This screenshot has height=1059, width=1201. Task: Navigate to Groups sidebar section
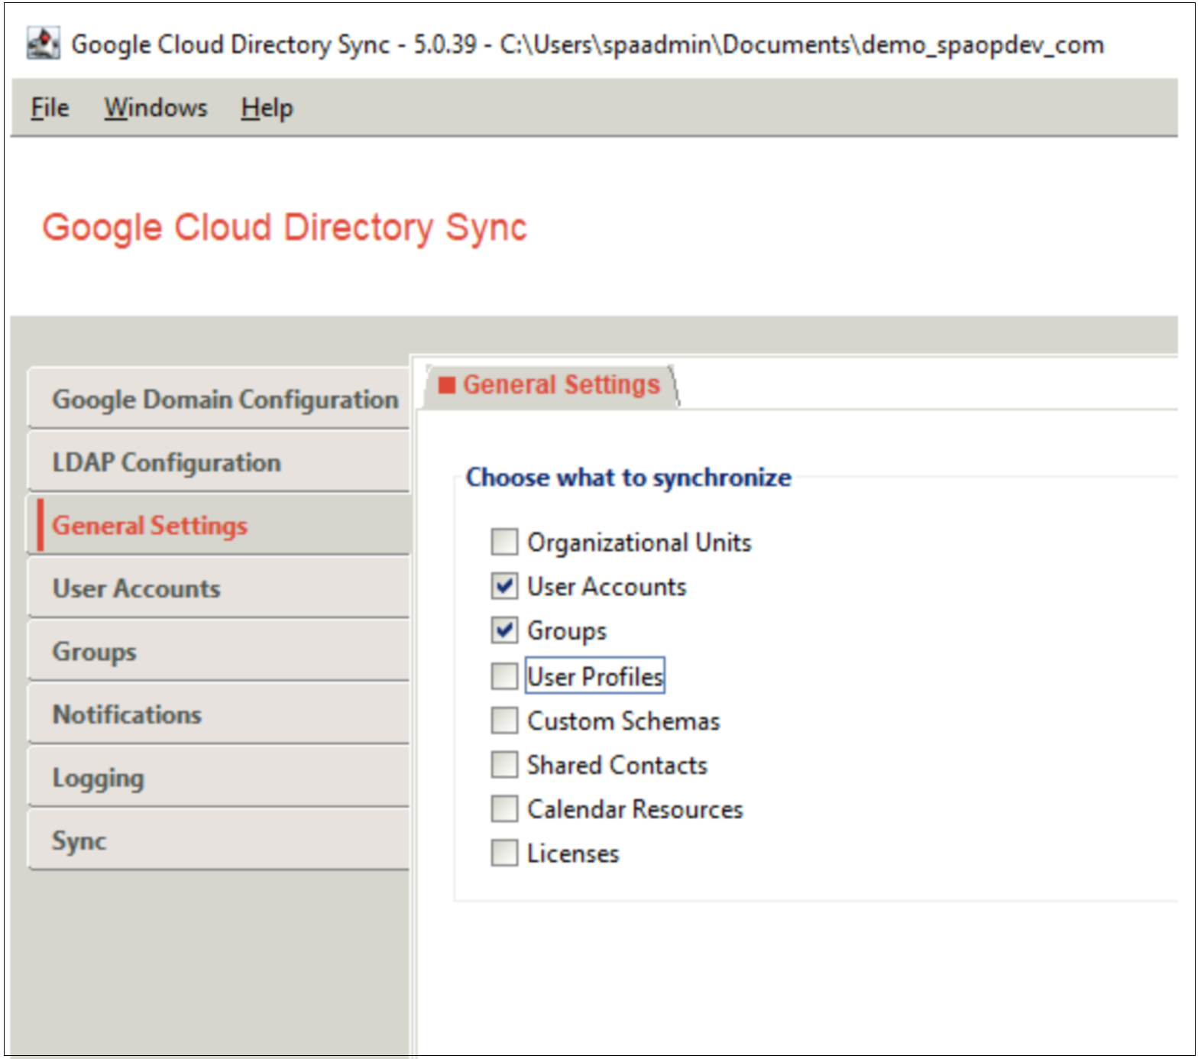(x=94, y=652)
